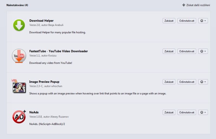The height and width of the screenshot is (139, 216).
Task: Select FastestTube - YouTube Video Downloader title
Action: (x=58, y=51)
